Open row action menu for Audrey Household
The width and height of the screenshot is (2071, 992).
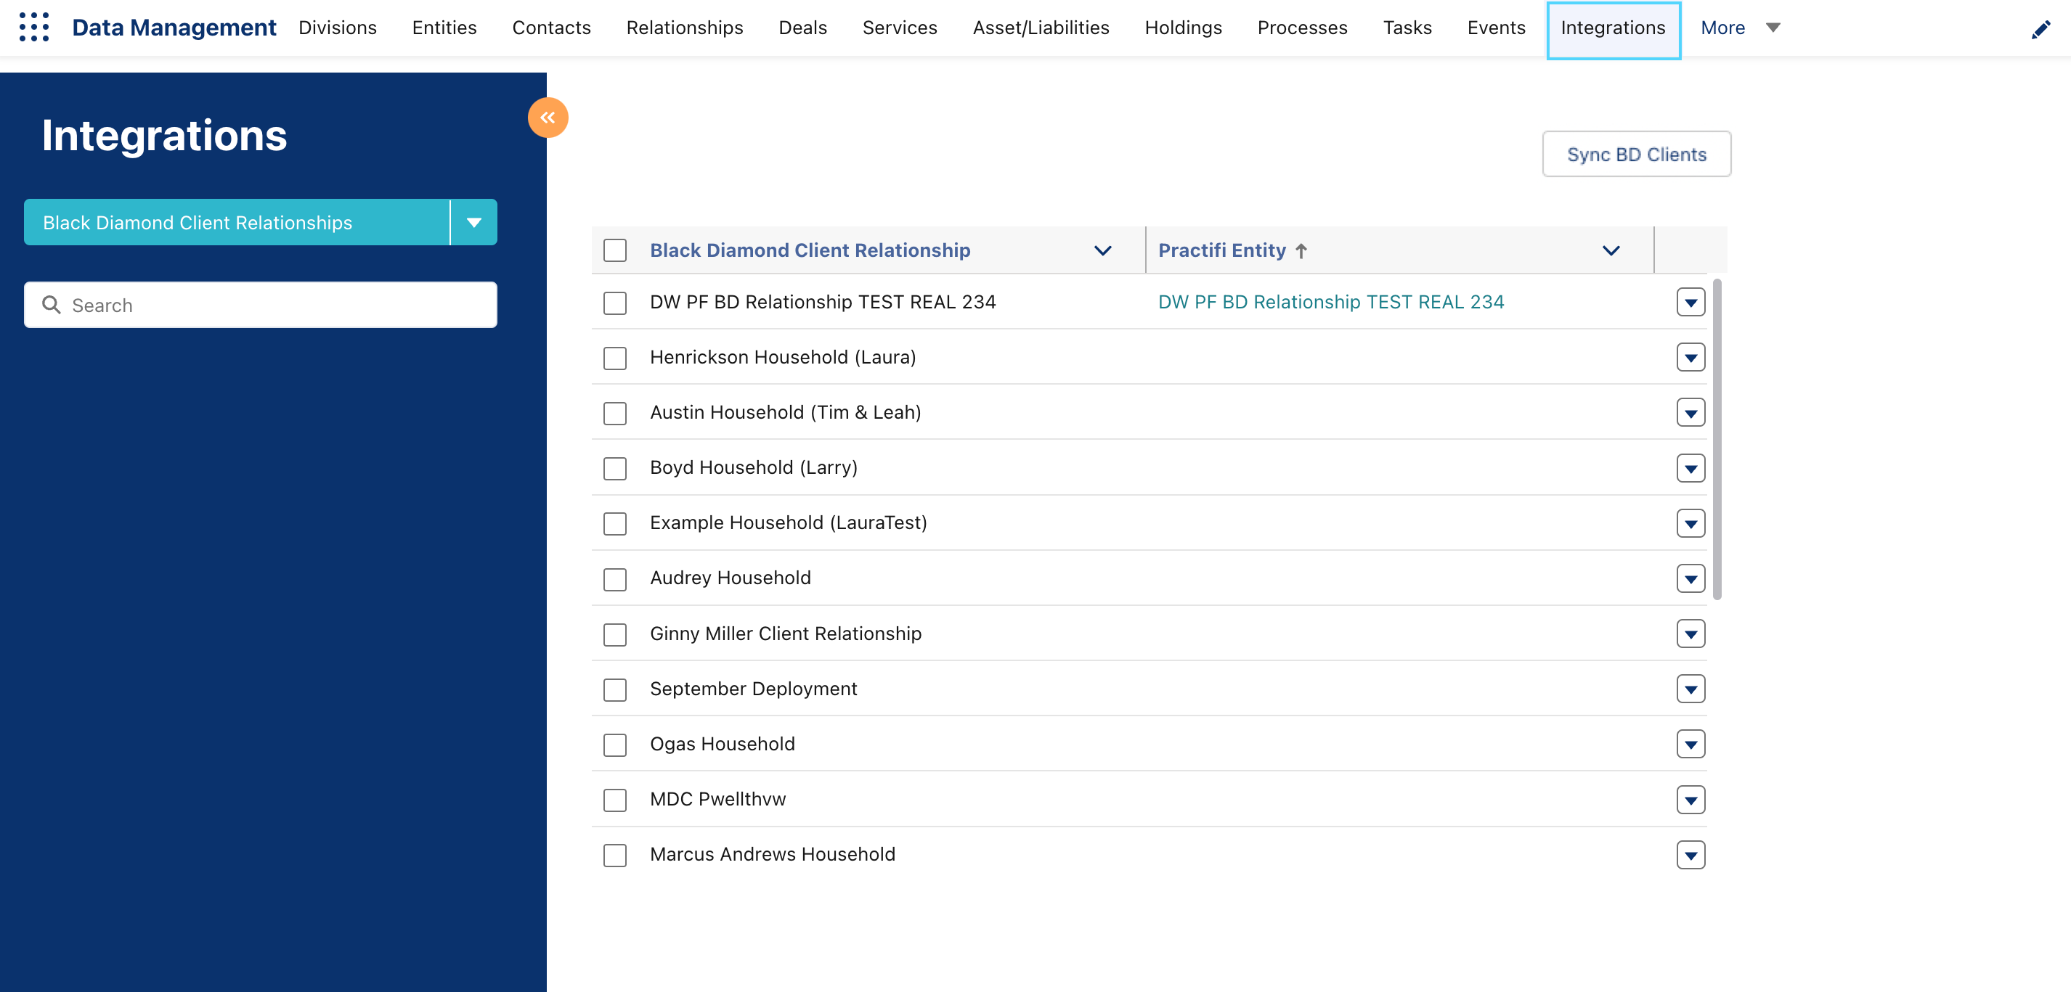coord(1690,578)
